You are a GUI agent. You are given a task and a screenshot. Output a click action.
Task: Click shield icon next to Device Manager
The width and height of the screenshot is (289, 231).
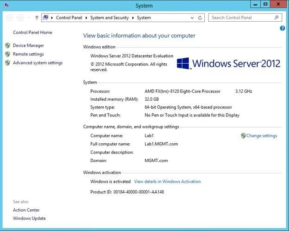click(8, 45)
